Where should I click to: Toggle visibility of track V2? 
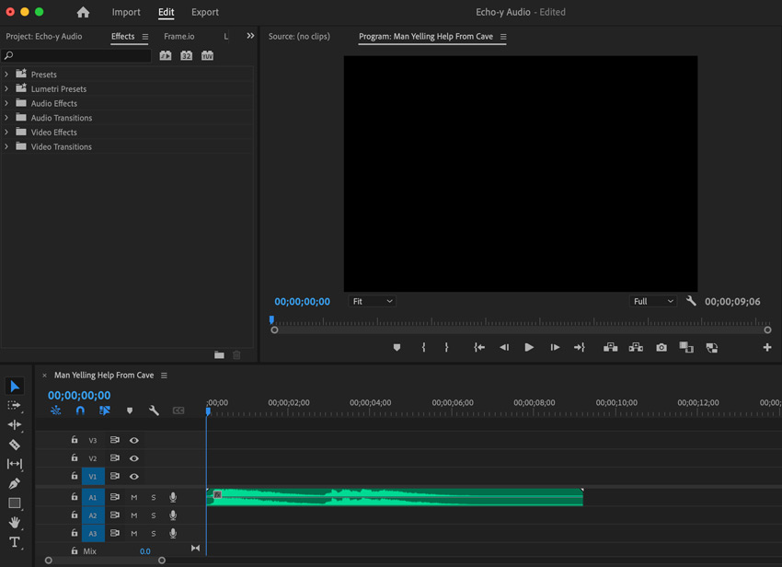(x=134, y=458)
